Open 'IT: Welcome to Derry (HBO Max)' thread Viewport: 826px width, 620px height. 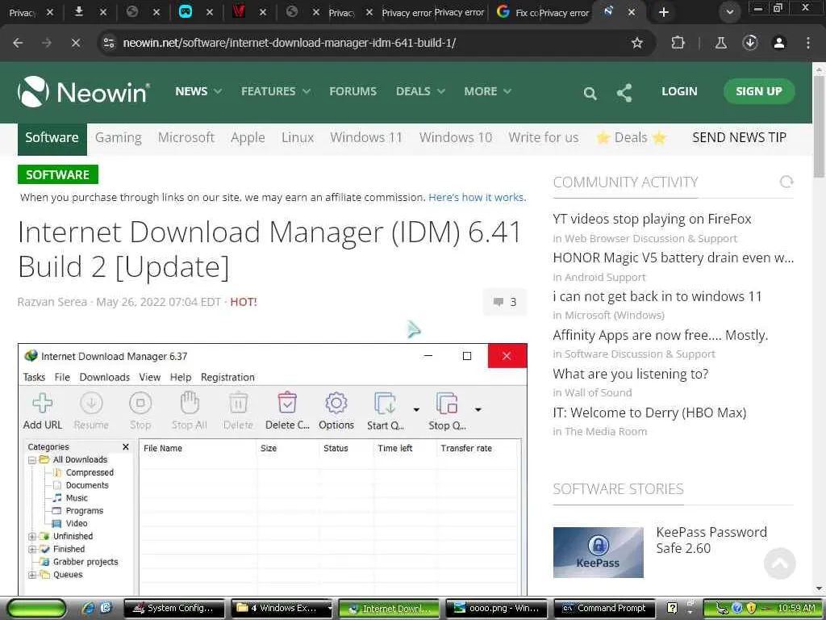(649, 413)
